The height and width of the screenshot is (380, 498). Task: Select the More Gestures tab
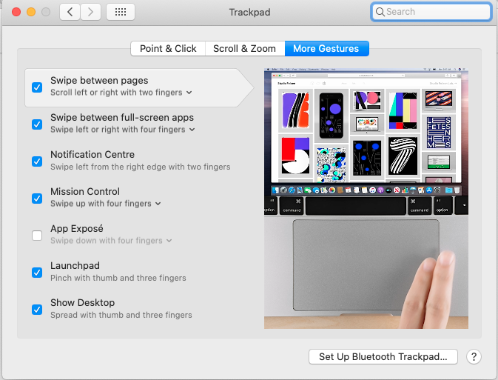coord(326,48)
